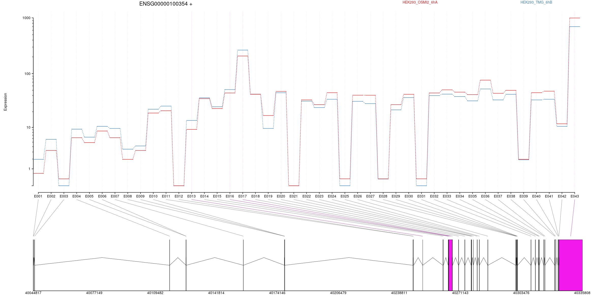The width and height of the screenshot is (610, 305).
Task: Click the exon label E024
Action: click(x=332, y=196)
